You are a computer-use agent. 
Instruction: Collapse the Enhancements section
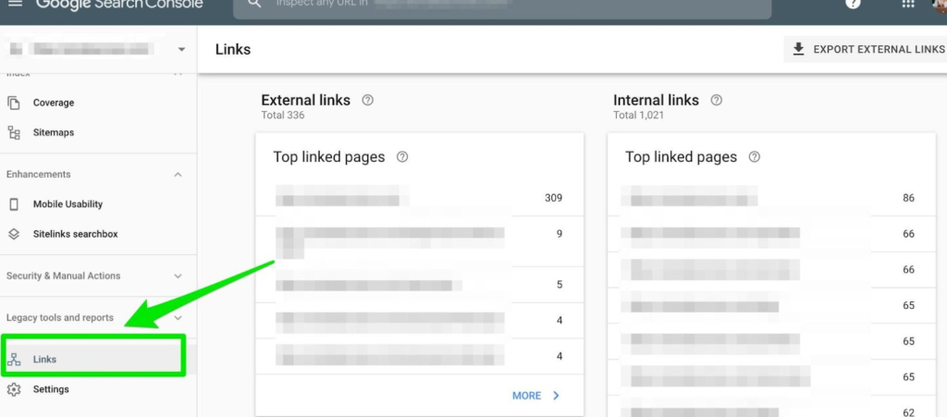tap(178, 175)
